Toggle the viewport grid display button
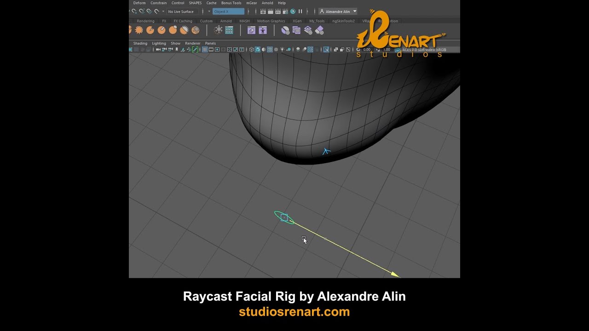589x331 pixels. click(205, 49)
